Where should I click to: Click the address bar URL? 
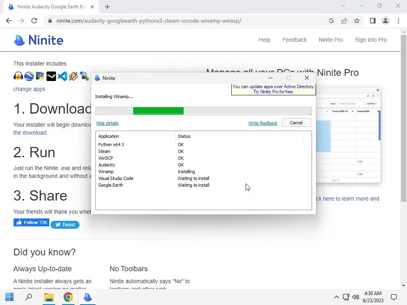click(x=149, y=21)
